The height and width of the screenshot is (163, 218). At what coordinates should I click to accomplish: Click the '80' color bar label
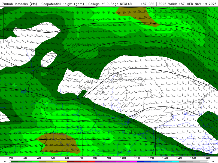tap(95, 158)
